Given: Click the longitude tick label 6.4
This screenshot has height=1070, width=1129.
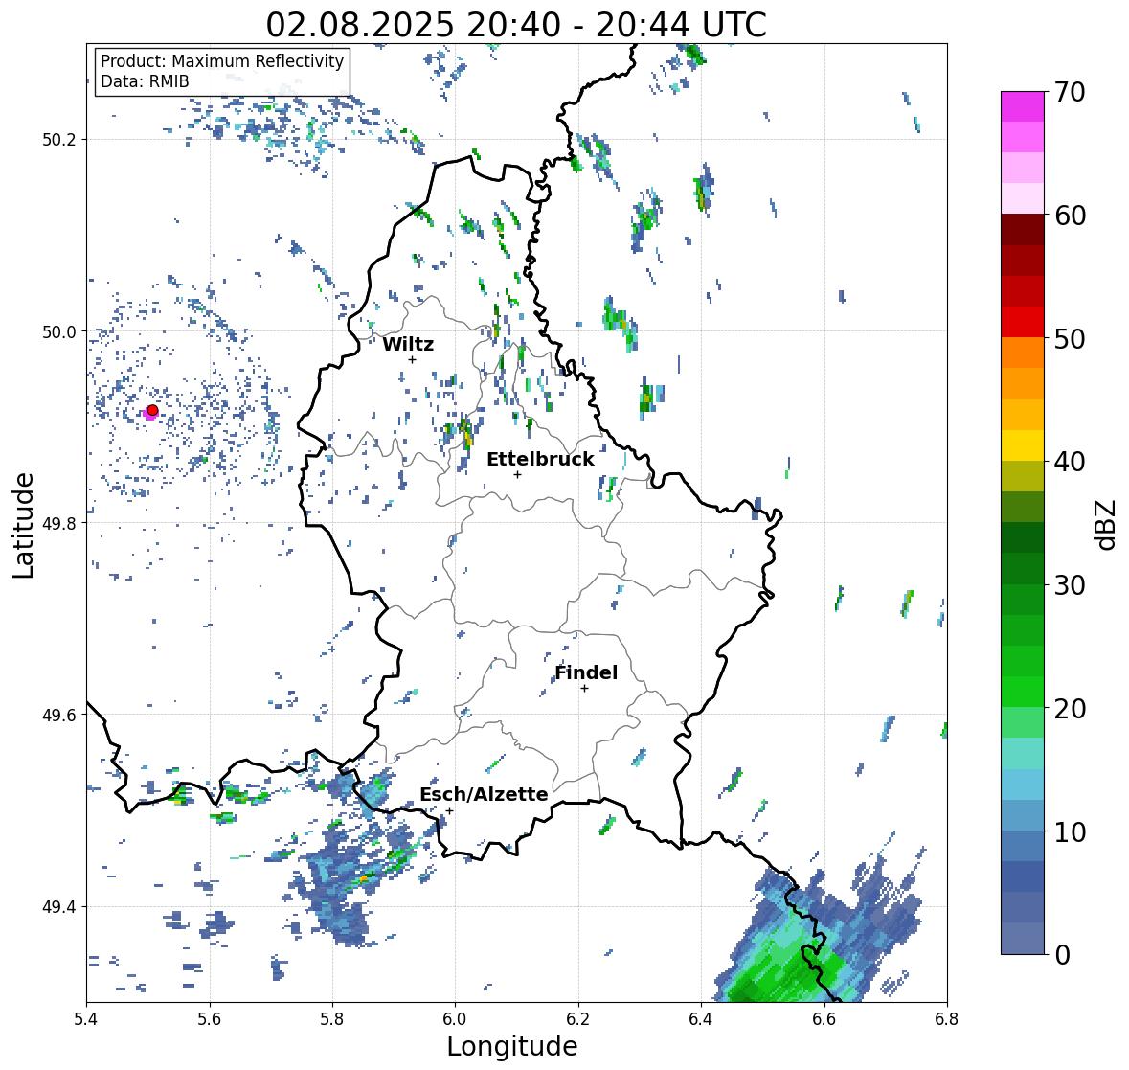Looking at the screenshot, I should [x=701, y=1018].
